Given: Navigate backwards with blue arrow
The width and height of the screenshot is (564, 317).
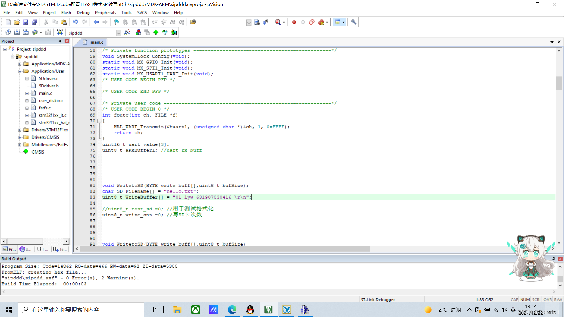Looking at the screenshot, I should 96,22.
